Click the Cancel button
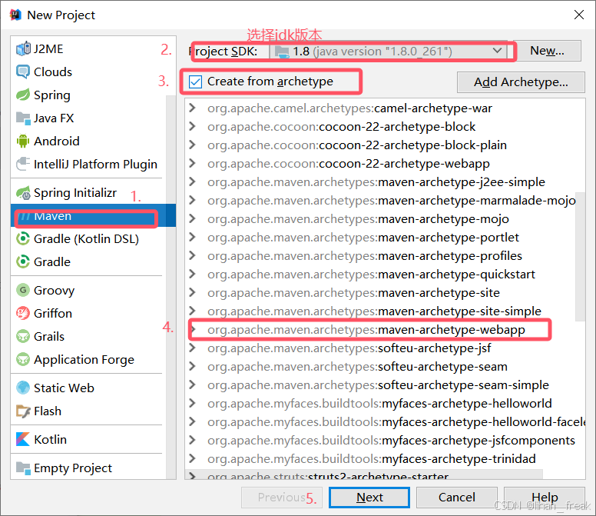 click(x=456, y=498)
